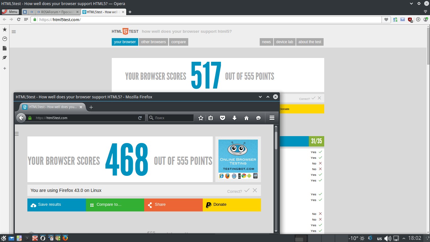Close the ROSAForum tab in Opera
Screen dimensions: 430x242
[77, 12]
